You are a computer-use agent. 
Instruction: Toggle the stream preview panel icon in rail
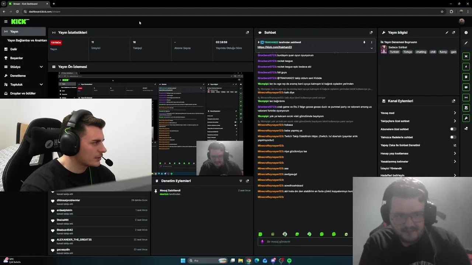click(x=466, y=56)
